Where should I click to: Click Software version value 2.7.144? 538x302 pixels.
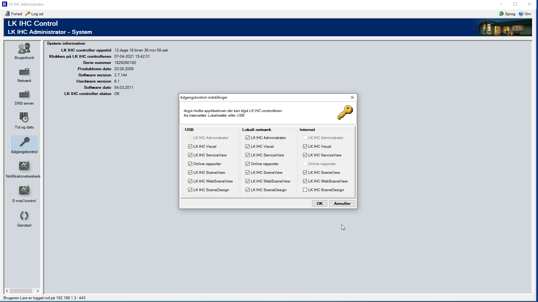pyautogui.click(x=120, y=75)
